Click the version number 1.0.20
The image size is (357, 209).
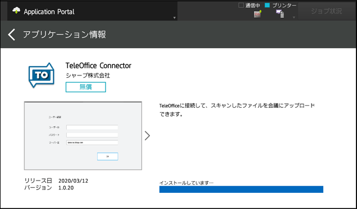[x=66, y=188]
